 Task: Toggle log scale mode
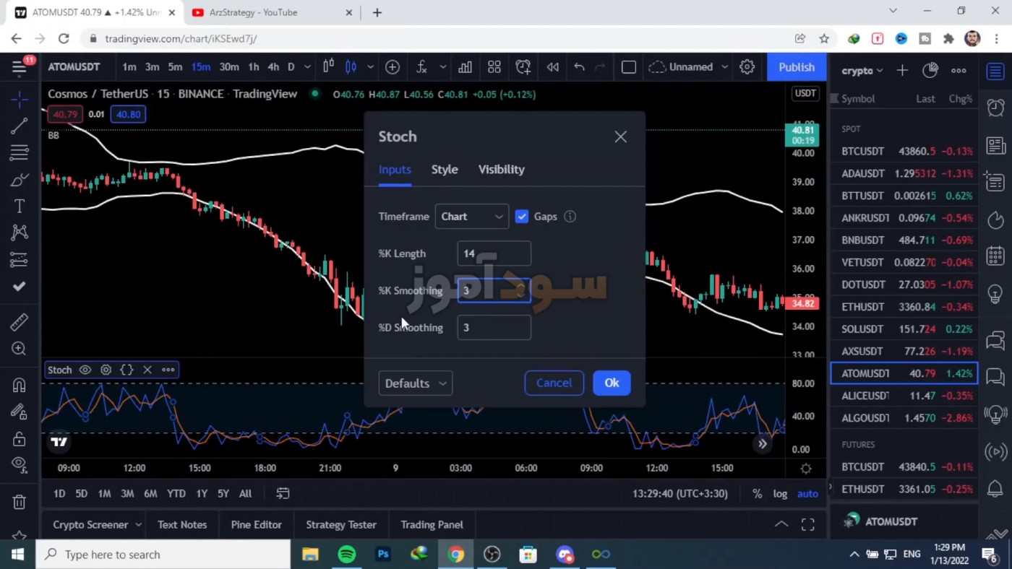point(780,494)
